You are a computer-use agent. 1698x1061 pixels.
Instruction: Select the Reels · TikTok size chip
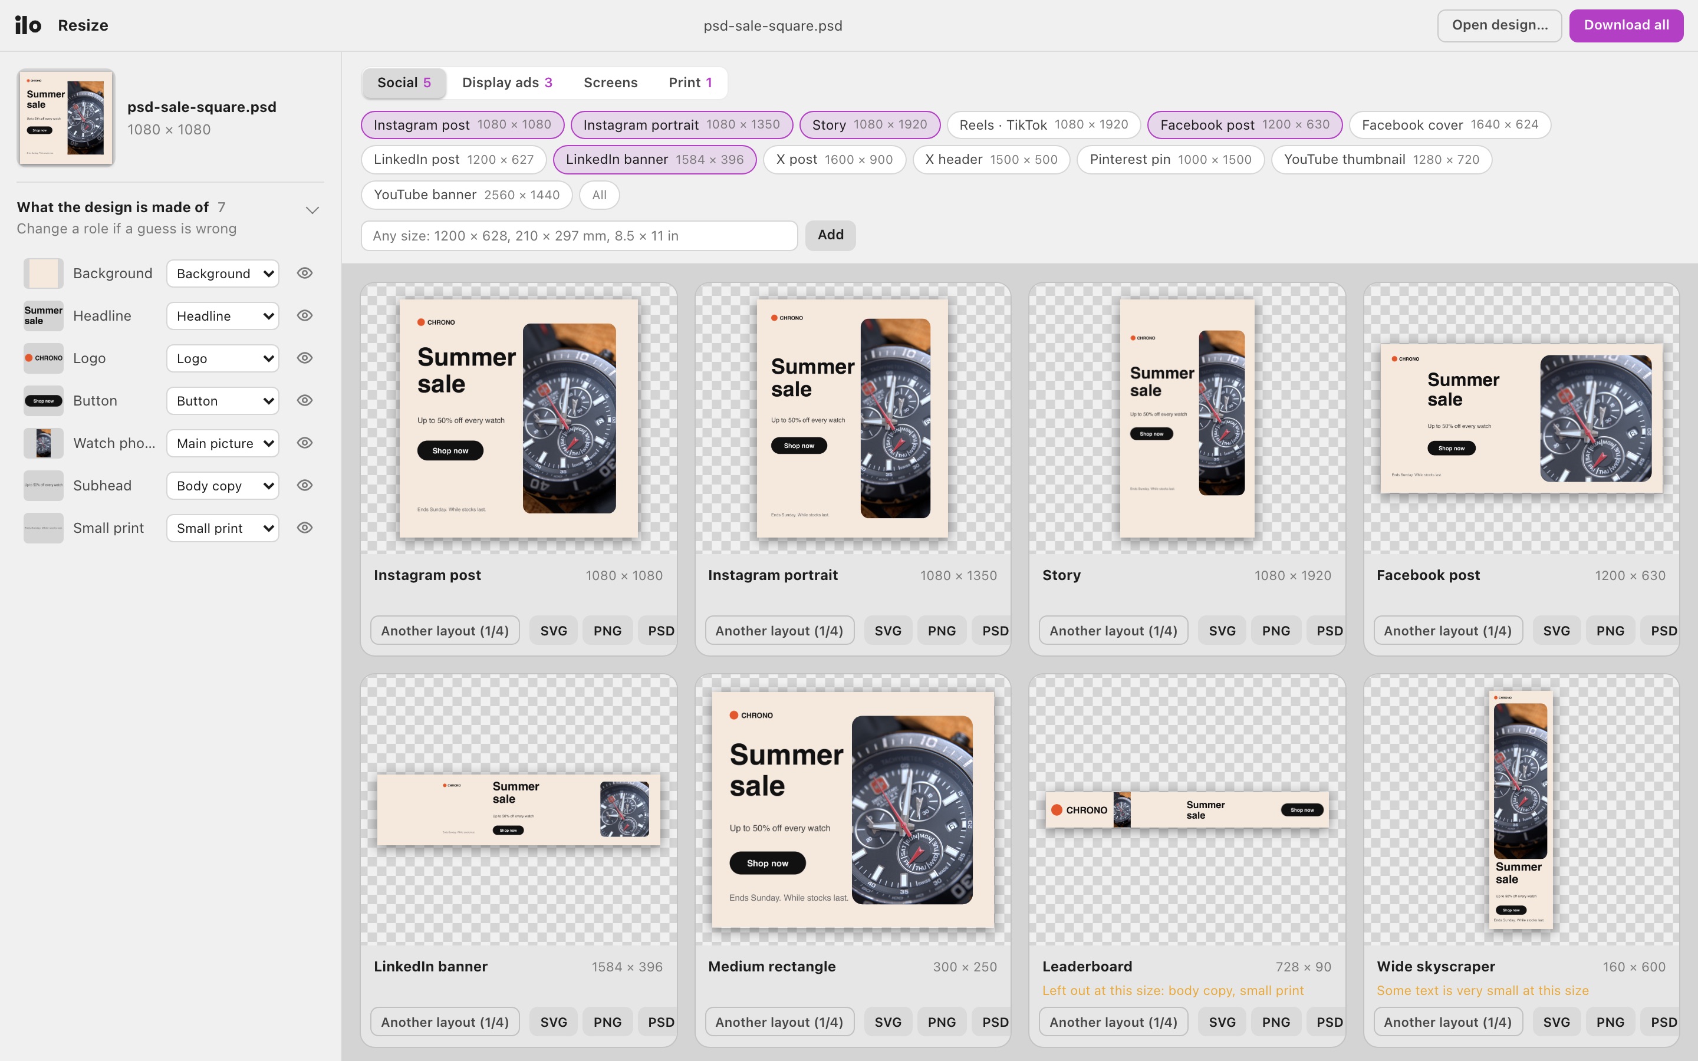point(1044,125)
